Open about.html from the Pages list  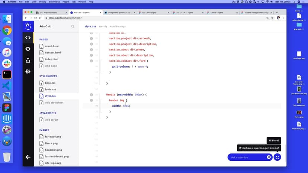(52, 46)
